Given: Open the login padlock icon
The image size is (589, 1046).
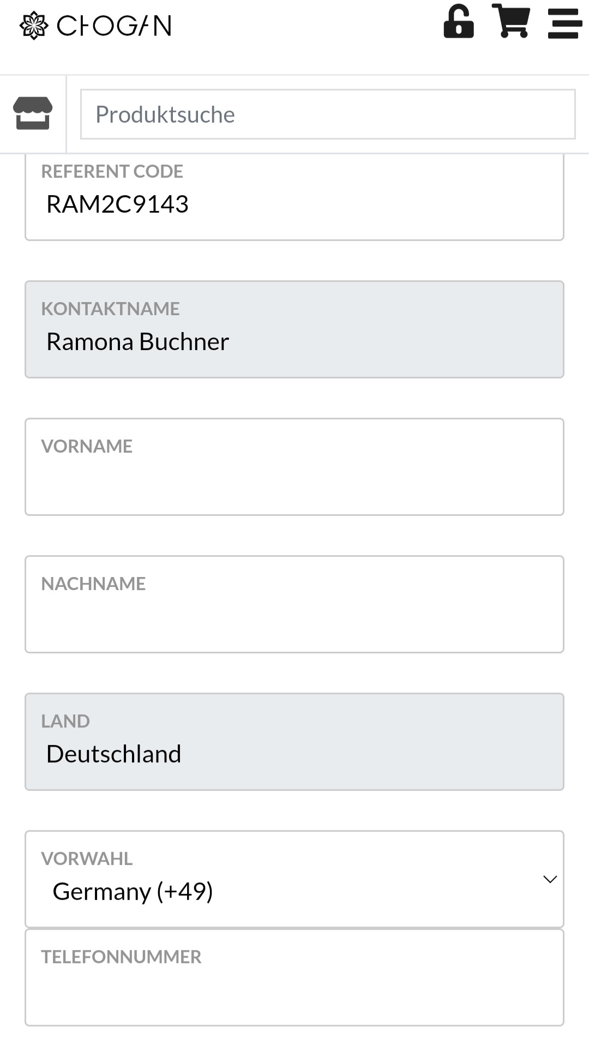Looking at the screenshot, I should pyautogui.click(x=459, y=22).
